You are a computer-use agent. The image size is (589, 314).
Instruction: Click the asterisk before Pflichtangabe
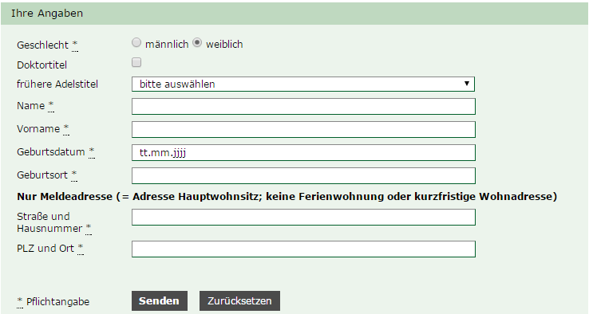click(20, 301)
